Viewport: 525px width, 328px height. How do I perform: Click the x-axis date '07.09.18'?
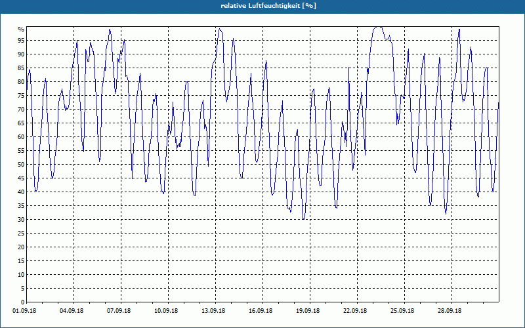[x=119, y=311]
